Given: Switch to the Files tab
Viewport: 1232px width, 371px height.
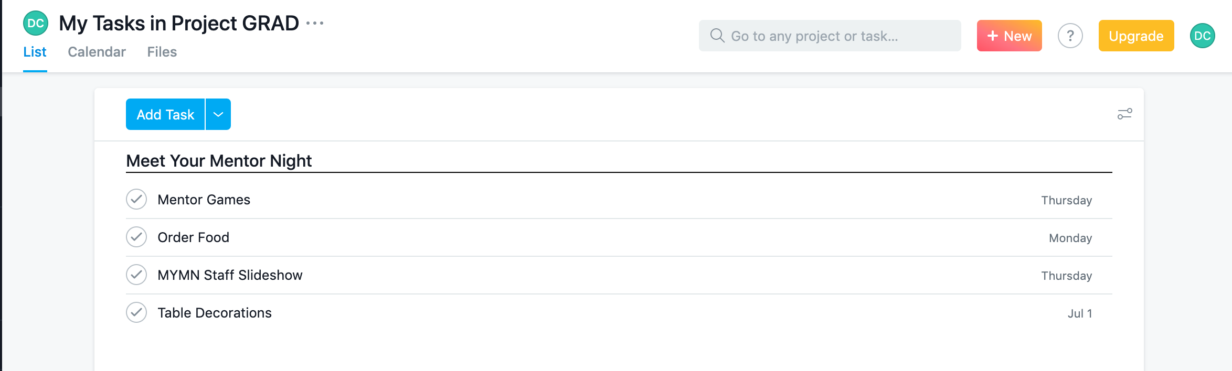Looking at the screenshot, I should tap(162, 52).
